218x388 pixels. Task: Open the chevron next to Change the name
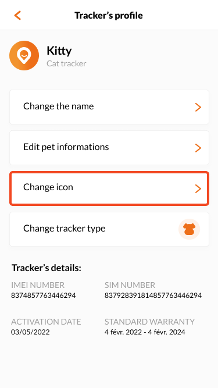point(198,108)
